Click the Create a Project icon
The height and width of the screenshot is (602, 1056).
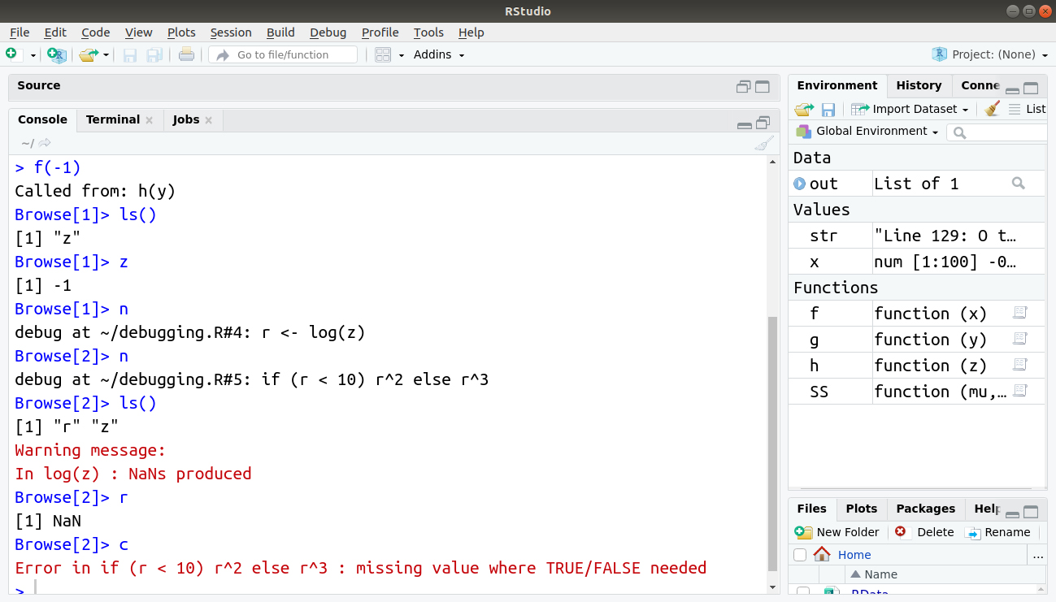point(56,54)
